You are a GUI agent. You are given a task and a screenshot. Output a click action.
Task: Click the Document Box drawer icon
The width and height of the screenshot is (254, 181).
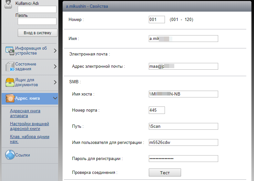tap(10, 82)
